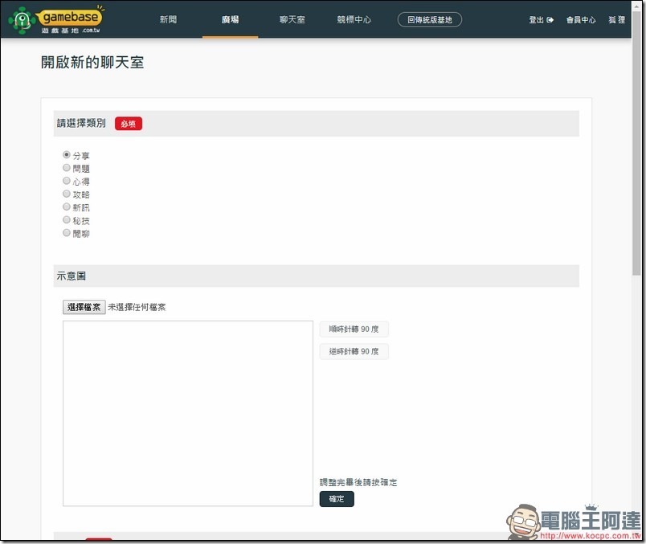
Task: Select the 閒聊 radio option
Action: coord(67,233)
